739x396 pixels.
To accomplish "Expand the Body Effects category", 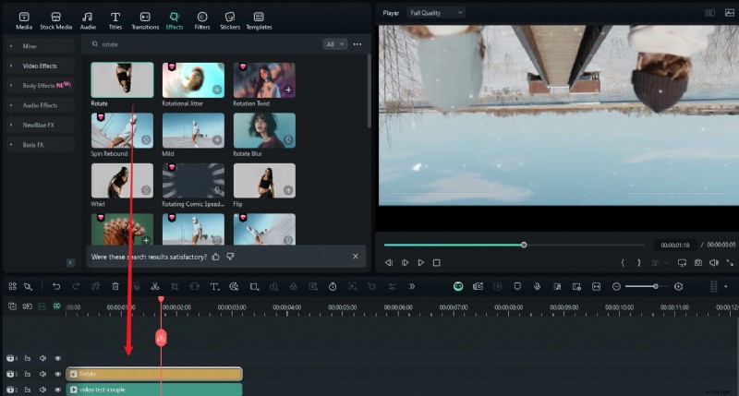I will (41, 86).
